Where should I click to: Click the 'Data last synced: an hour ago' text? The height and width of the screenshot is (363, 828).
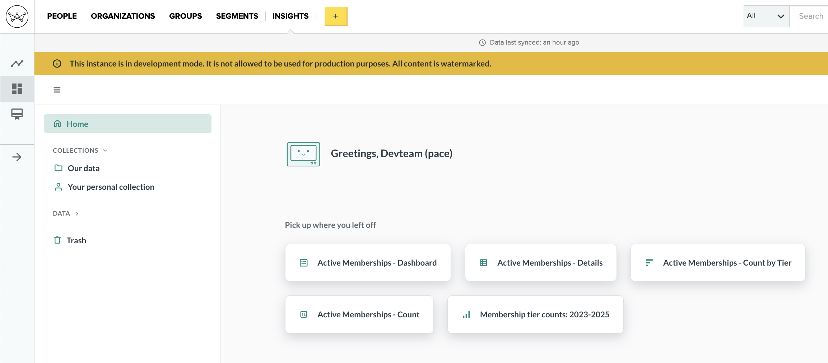pyautogui.click(x=534, y=42)
